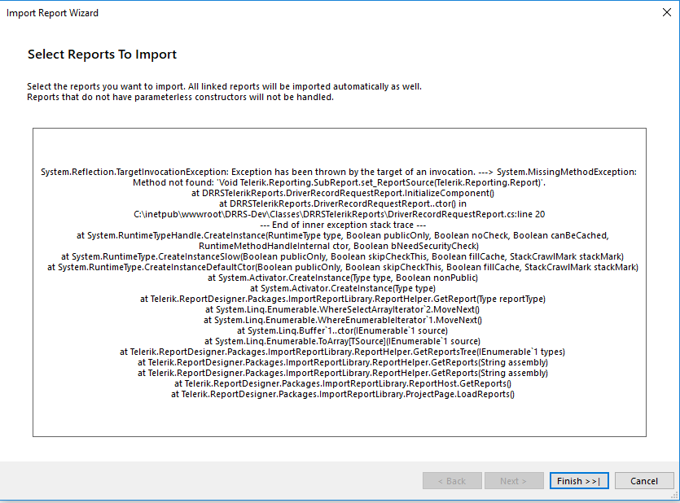Click the 'ReportHelper.GetReportsTree' line
The height and width of the screenshot is (503, 680).
(342, 352)
